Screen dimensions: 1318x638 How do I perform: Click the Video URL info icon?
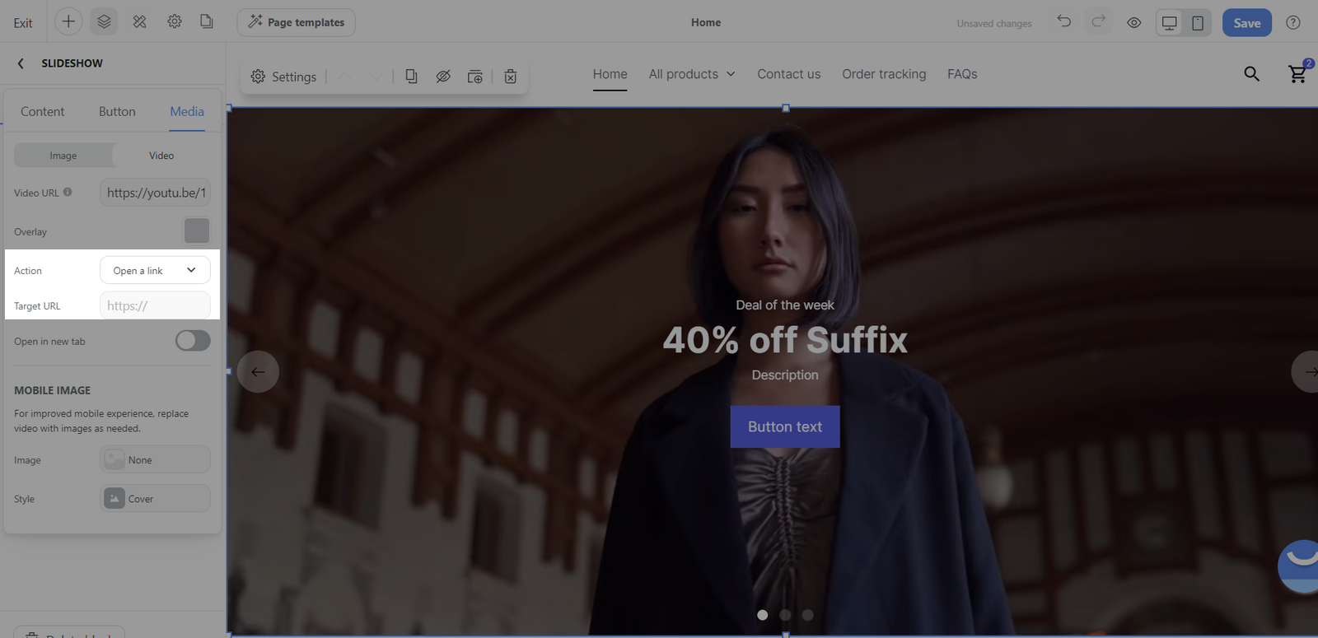(68, 192)
